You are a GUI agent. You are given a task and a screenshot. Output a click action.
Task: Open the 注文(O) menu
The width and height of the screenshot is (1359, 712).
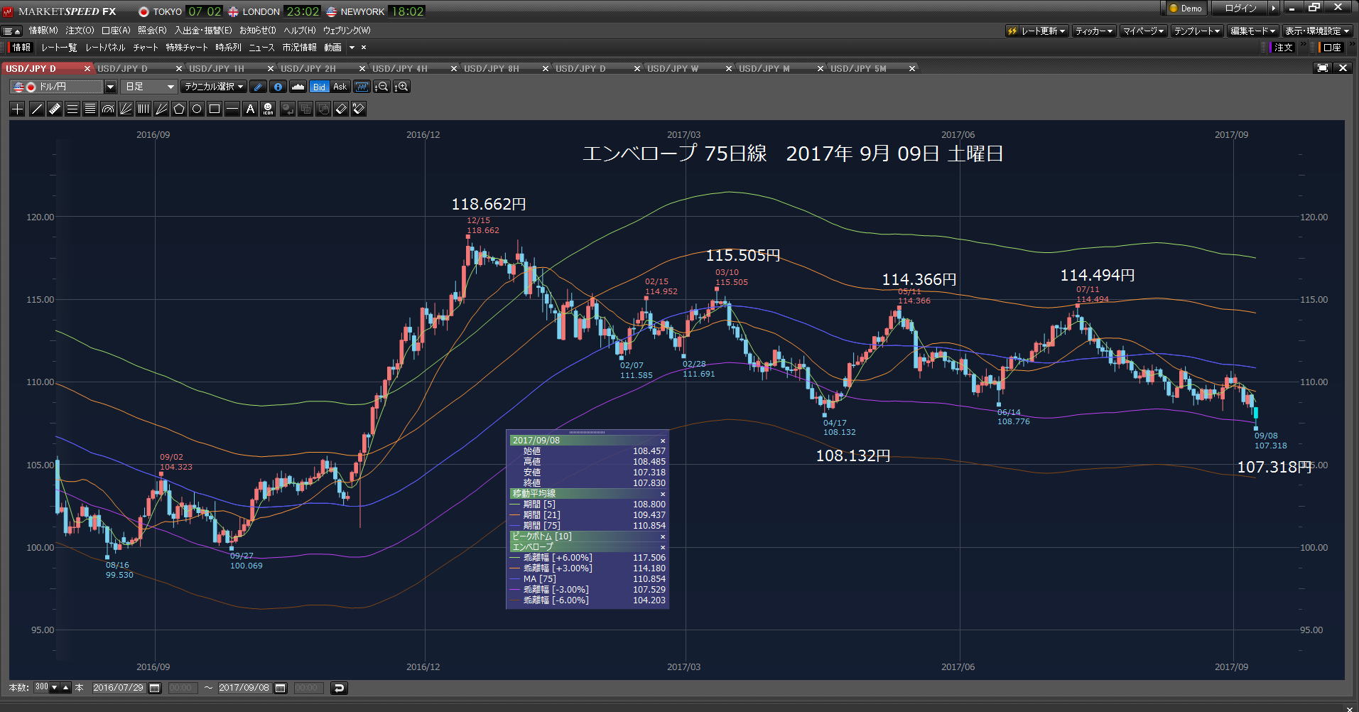(80, 31)
